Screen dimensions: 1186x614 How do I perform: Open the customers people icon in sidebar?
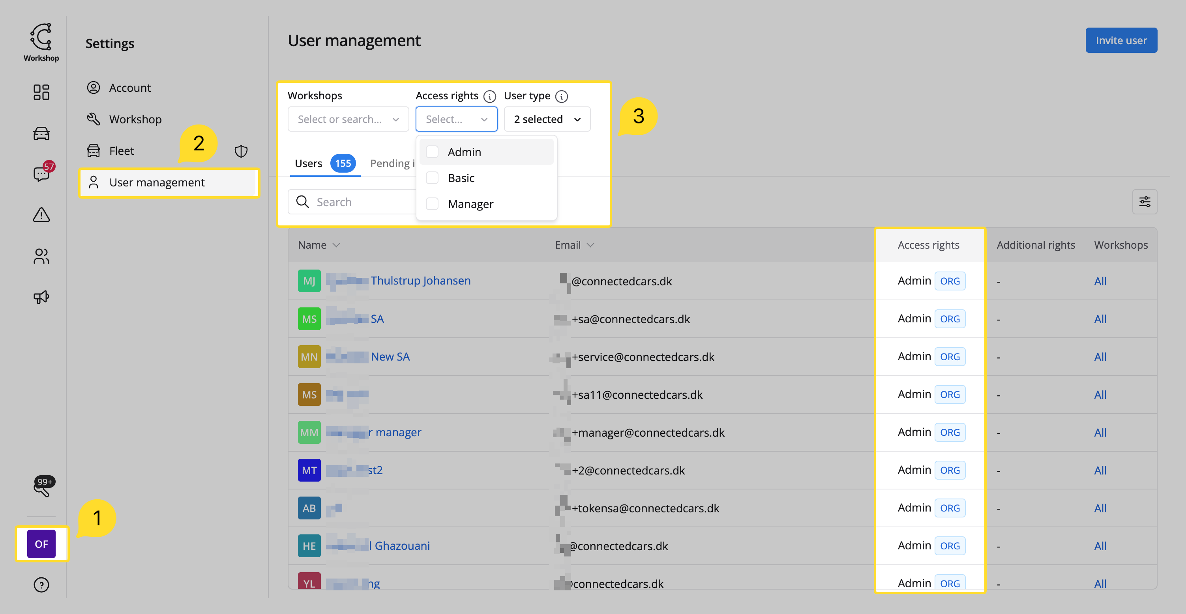pos(41,256)
